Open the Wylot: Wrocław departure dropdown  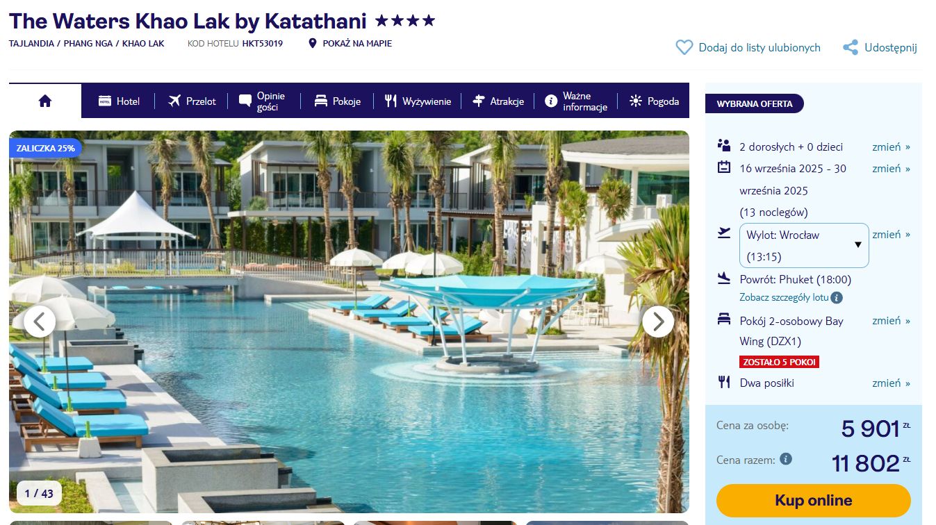coord(804,246)
